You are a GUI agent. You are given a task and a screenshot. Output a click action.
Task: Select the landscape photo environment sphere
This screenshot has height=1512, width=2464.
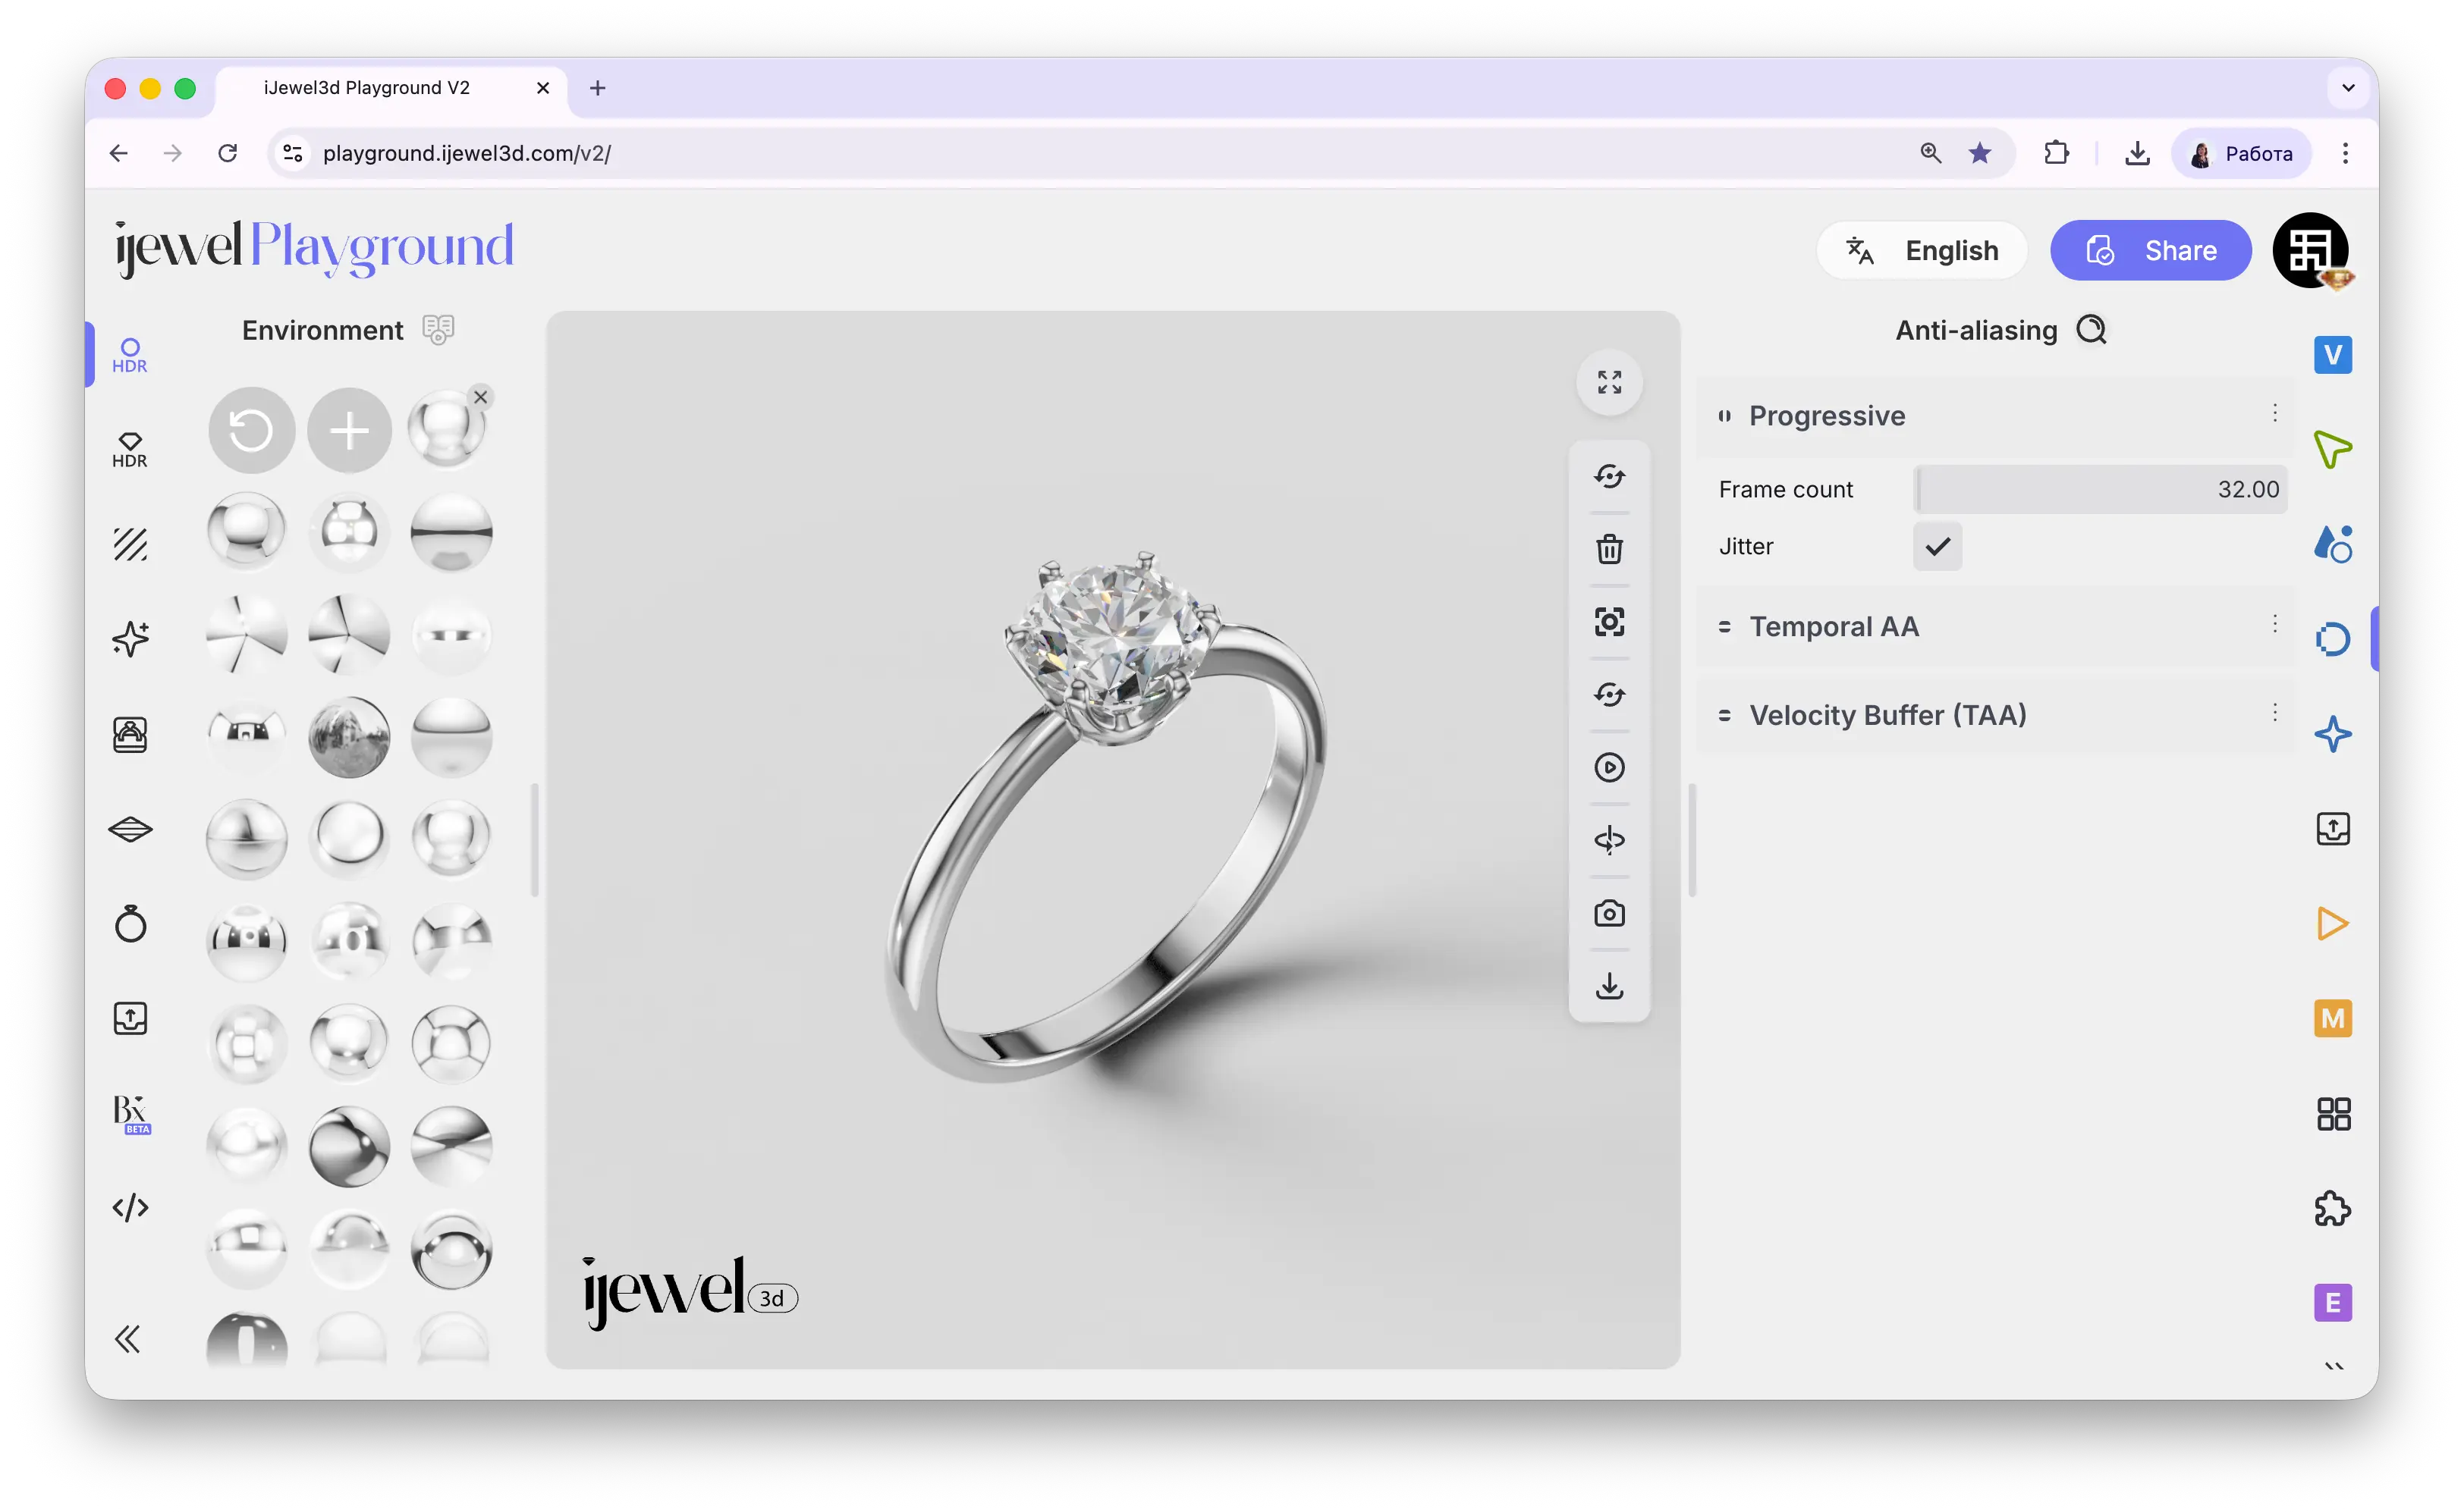pos(349,736)
